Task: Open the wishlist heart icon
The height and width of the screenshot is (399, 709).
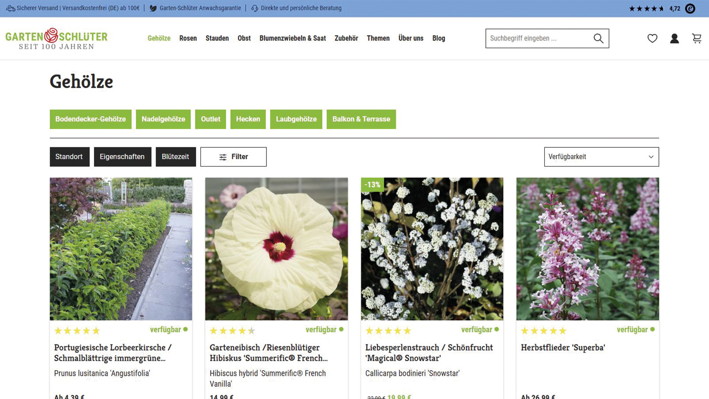Action: (x=652, y=38)
